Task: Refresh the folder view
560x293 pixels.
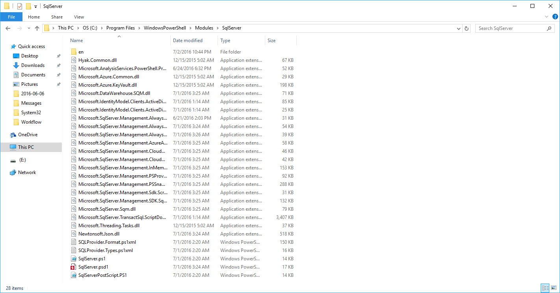Action: [x=467, y=28]
